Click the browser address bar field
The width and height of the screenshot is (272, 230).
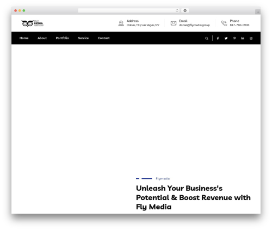(x=128, y=10)
